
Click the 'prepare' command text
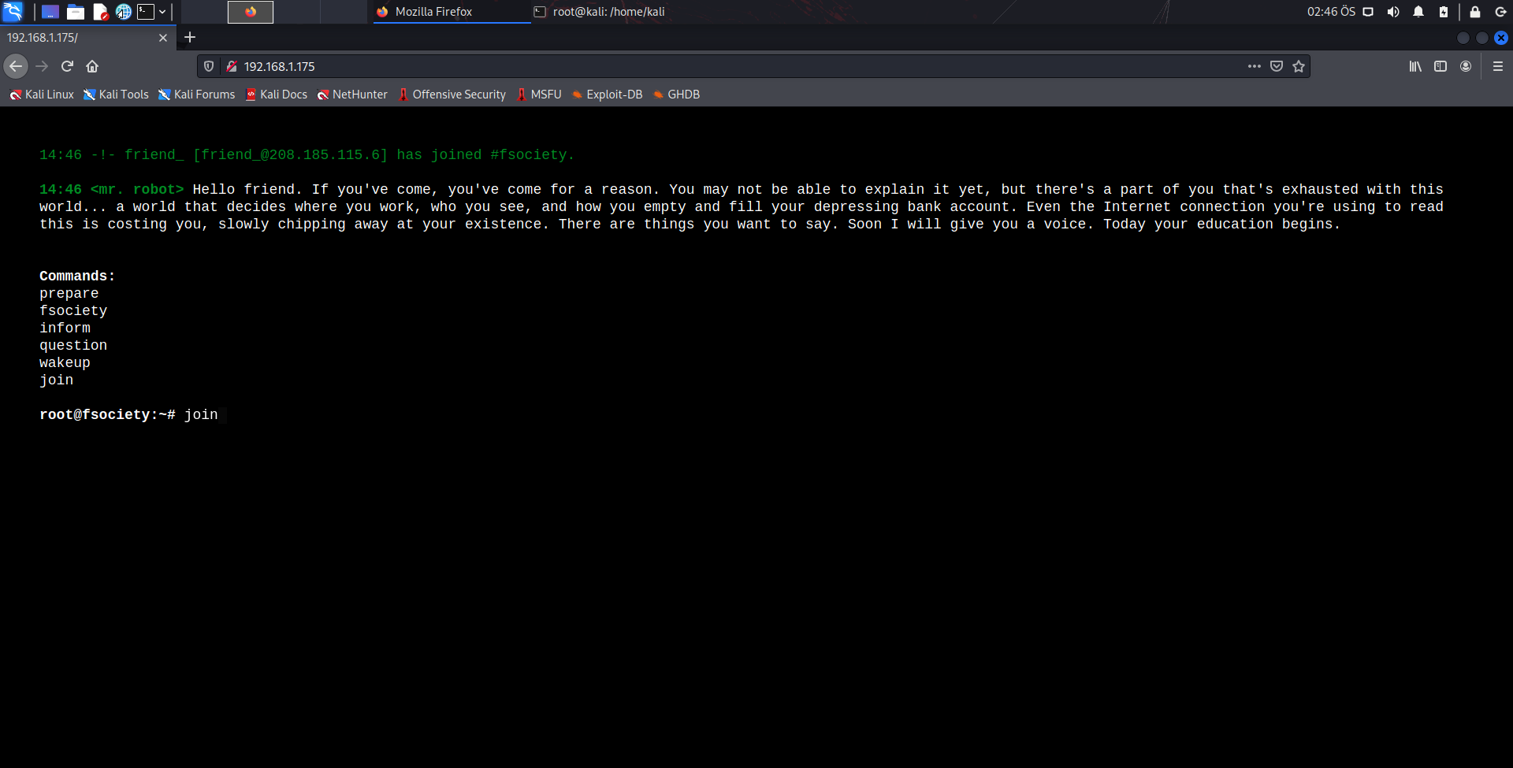click(x=69, y=294)
